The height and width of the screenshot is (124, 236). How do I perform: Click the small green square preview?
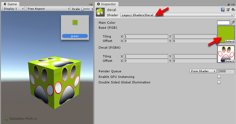(x=75, y=22)
